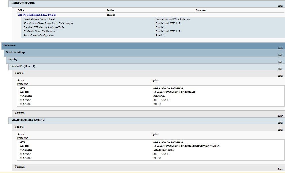Click 'RunAsPPL' in the Value name row

[x=159, y=96]
